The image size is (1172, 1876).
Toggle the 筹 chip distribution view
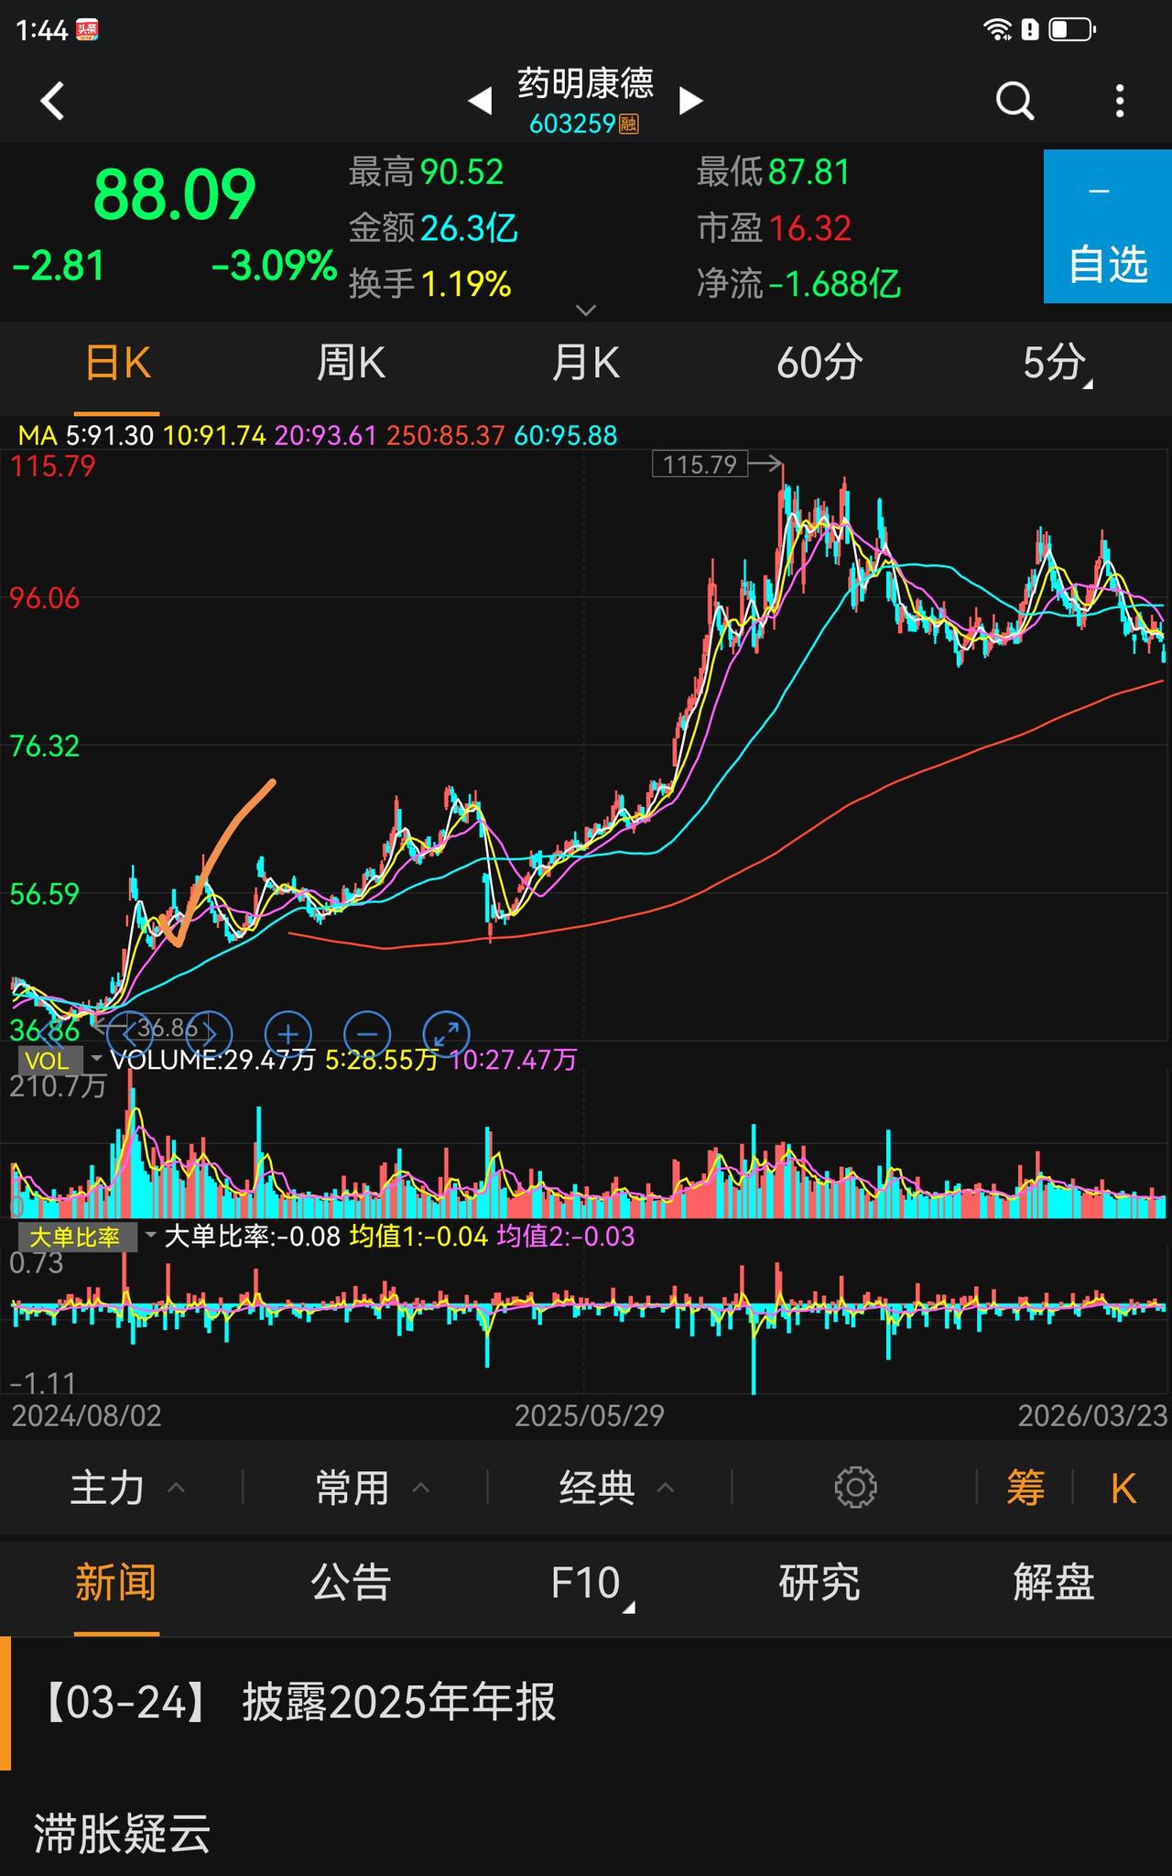click(1025, 1488)
